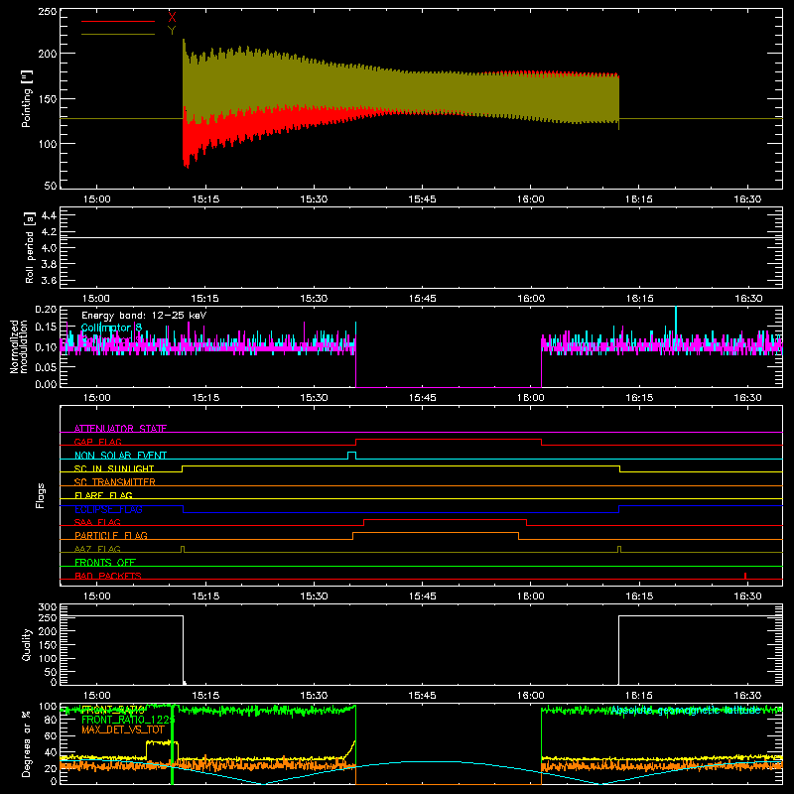The width and height of the screenshot is (794, 794).
Task: Click the 16:30 time label under the Flags panel
Action: pyautogui.click(x=747, y=596)
